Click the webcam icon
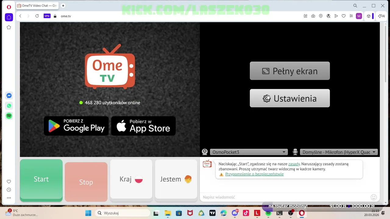This screenshot has height=219, width=390. 205,152
